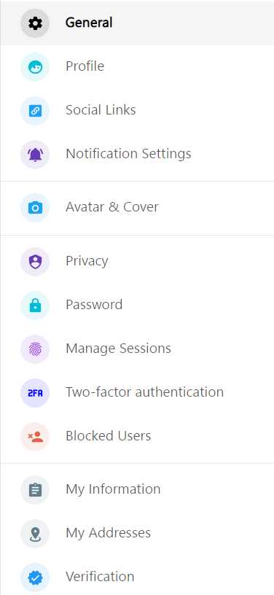Viewport: 274px width, 595px height.
Task: Click the My Information clipboard icon
Action: (35, 490)
